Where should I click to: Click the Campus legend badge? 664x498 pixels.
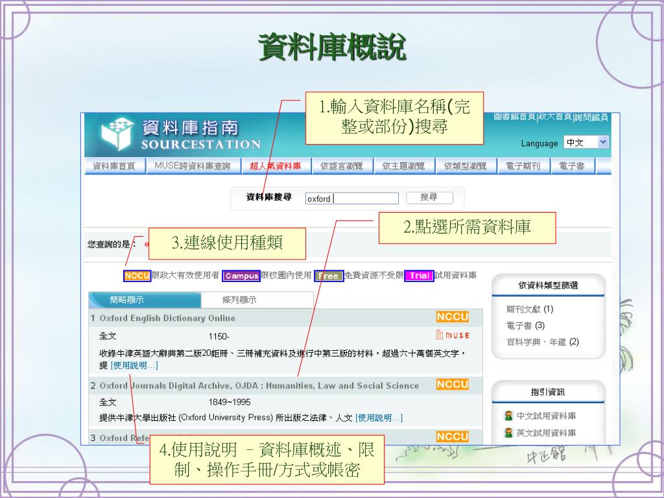241,276
